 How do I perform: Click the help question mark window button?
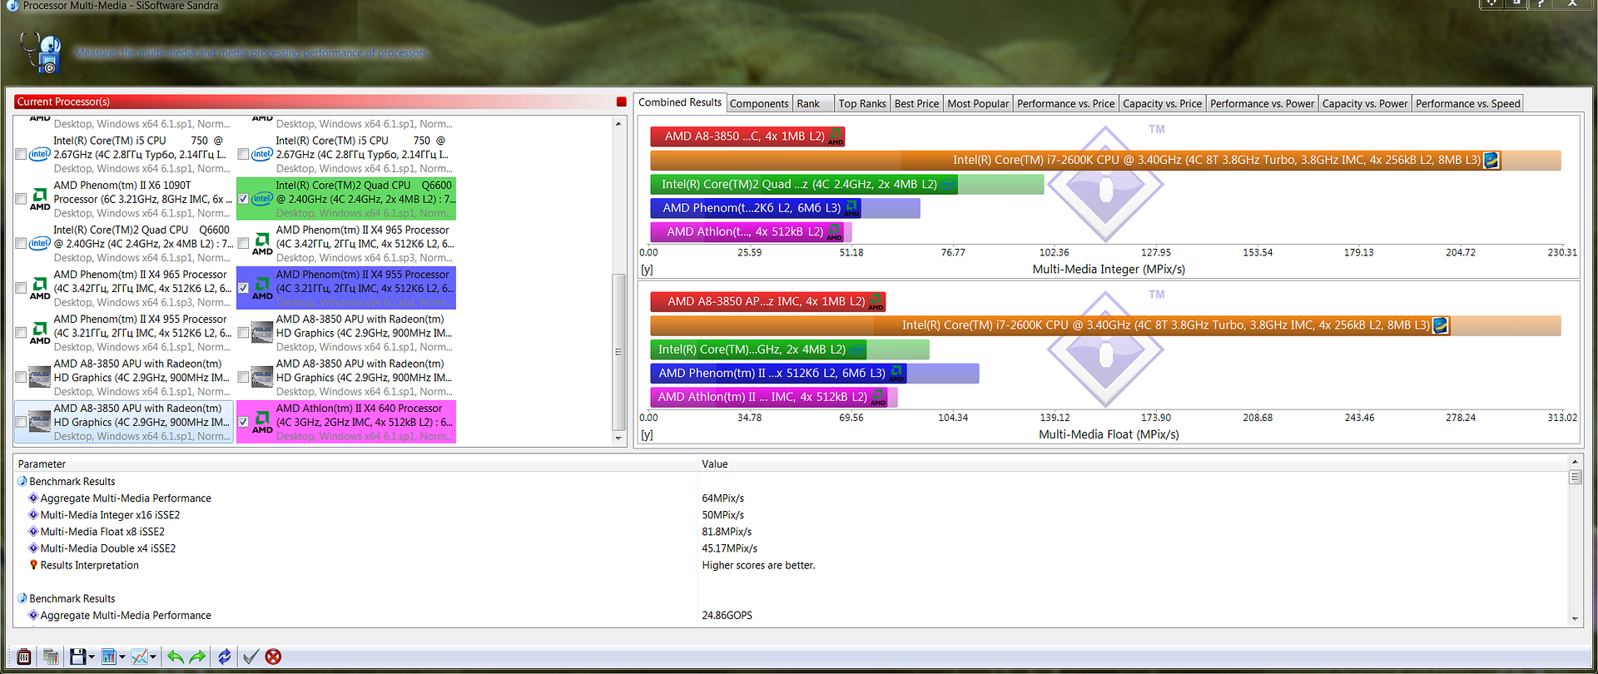tap(1540, 3)
